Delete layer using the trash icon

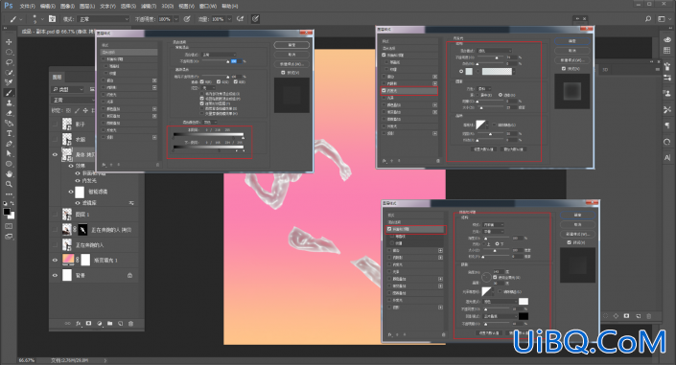130,323
